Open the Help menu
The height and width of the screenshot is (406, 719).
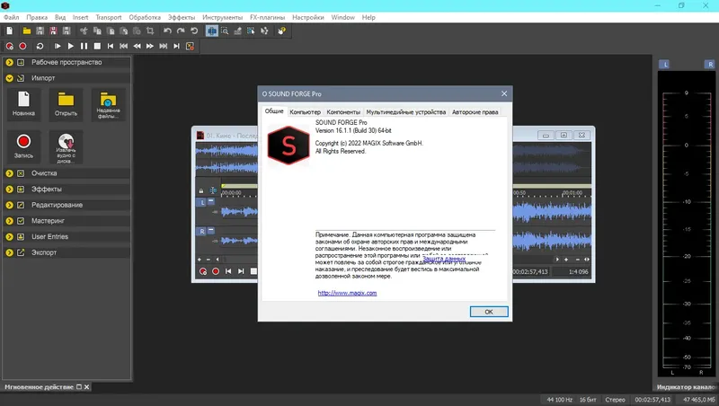point(368,17)
